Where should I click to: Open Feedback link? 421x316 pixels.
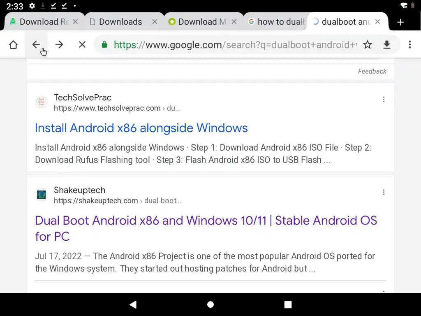point(372,71)
